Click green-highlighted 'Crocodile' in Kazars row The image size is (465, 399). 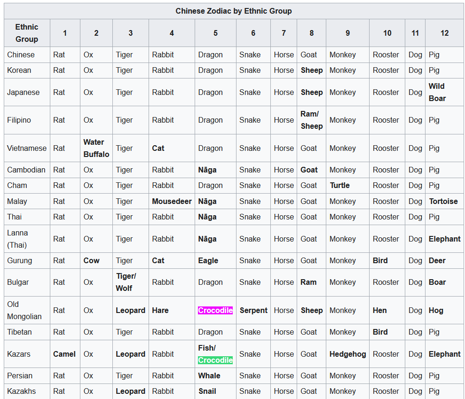[x=215, y=360]
